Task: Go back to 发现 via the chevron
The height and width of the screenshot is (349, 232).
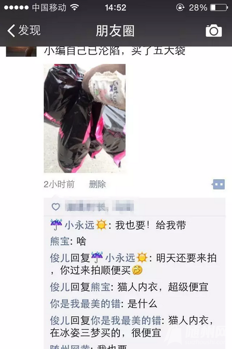Action: coord(11,31)
